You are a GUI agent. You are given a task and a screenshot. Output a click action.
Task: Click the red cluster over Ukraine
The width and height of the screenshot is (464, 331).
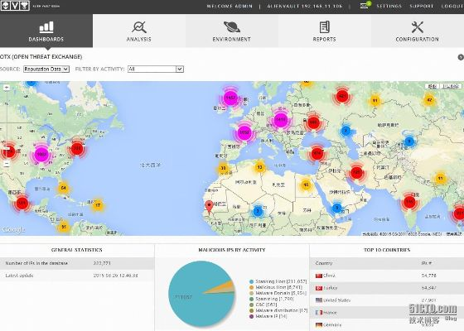point(313,122)
